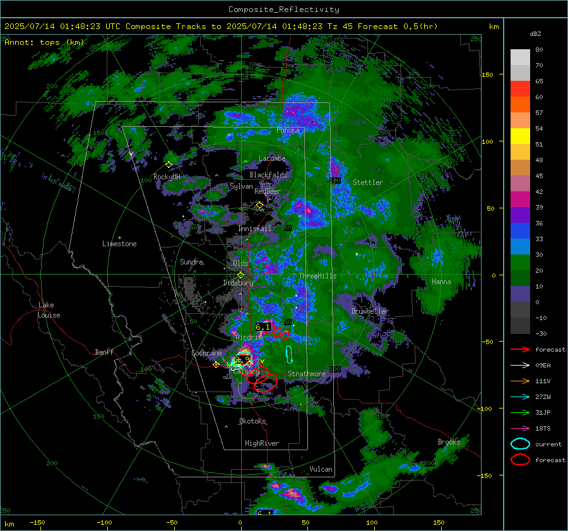568x531 pixels.
Task: Select the Strathmore label on map
Action: pos(307,374)
